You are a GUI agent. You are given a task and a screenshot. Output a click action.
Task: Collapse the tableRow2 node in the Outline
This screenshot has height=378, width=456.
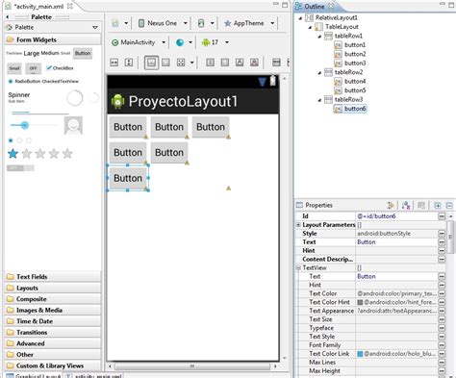[x=319, y=73]
